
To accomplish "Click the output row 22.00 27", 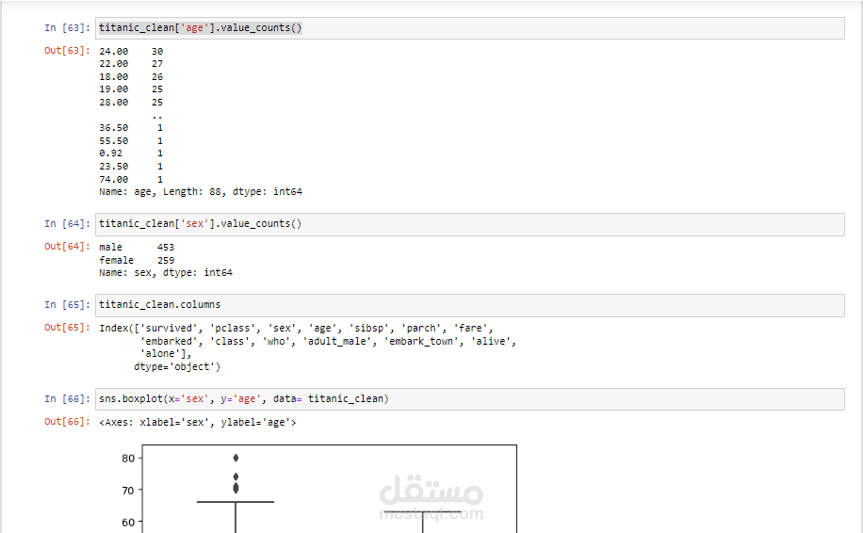I will point(131,64).
